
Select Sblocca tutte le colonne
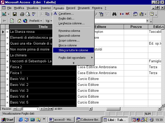(73, 50)
